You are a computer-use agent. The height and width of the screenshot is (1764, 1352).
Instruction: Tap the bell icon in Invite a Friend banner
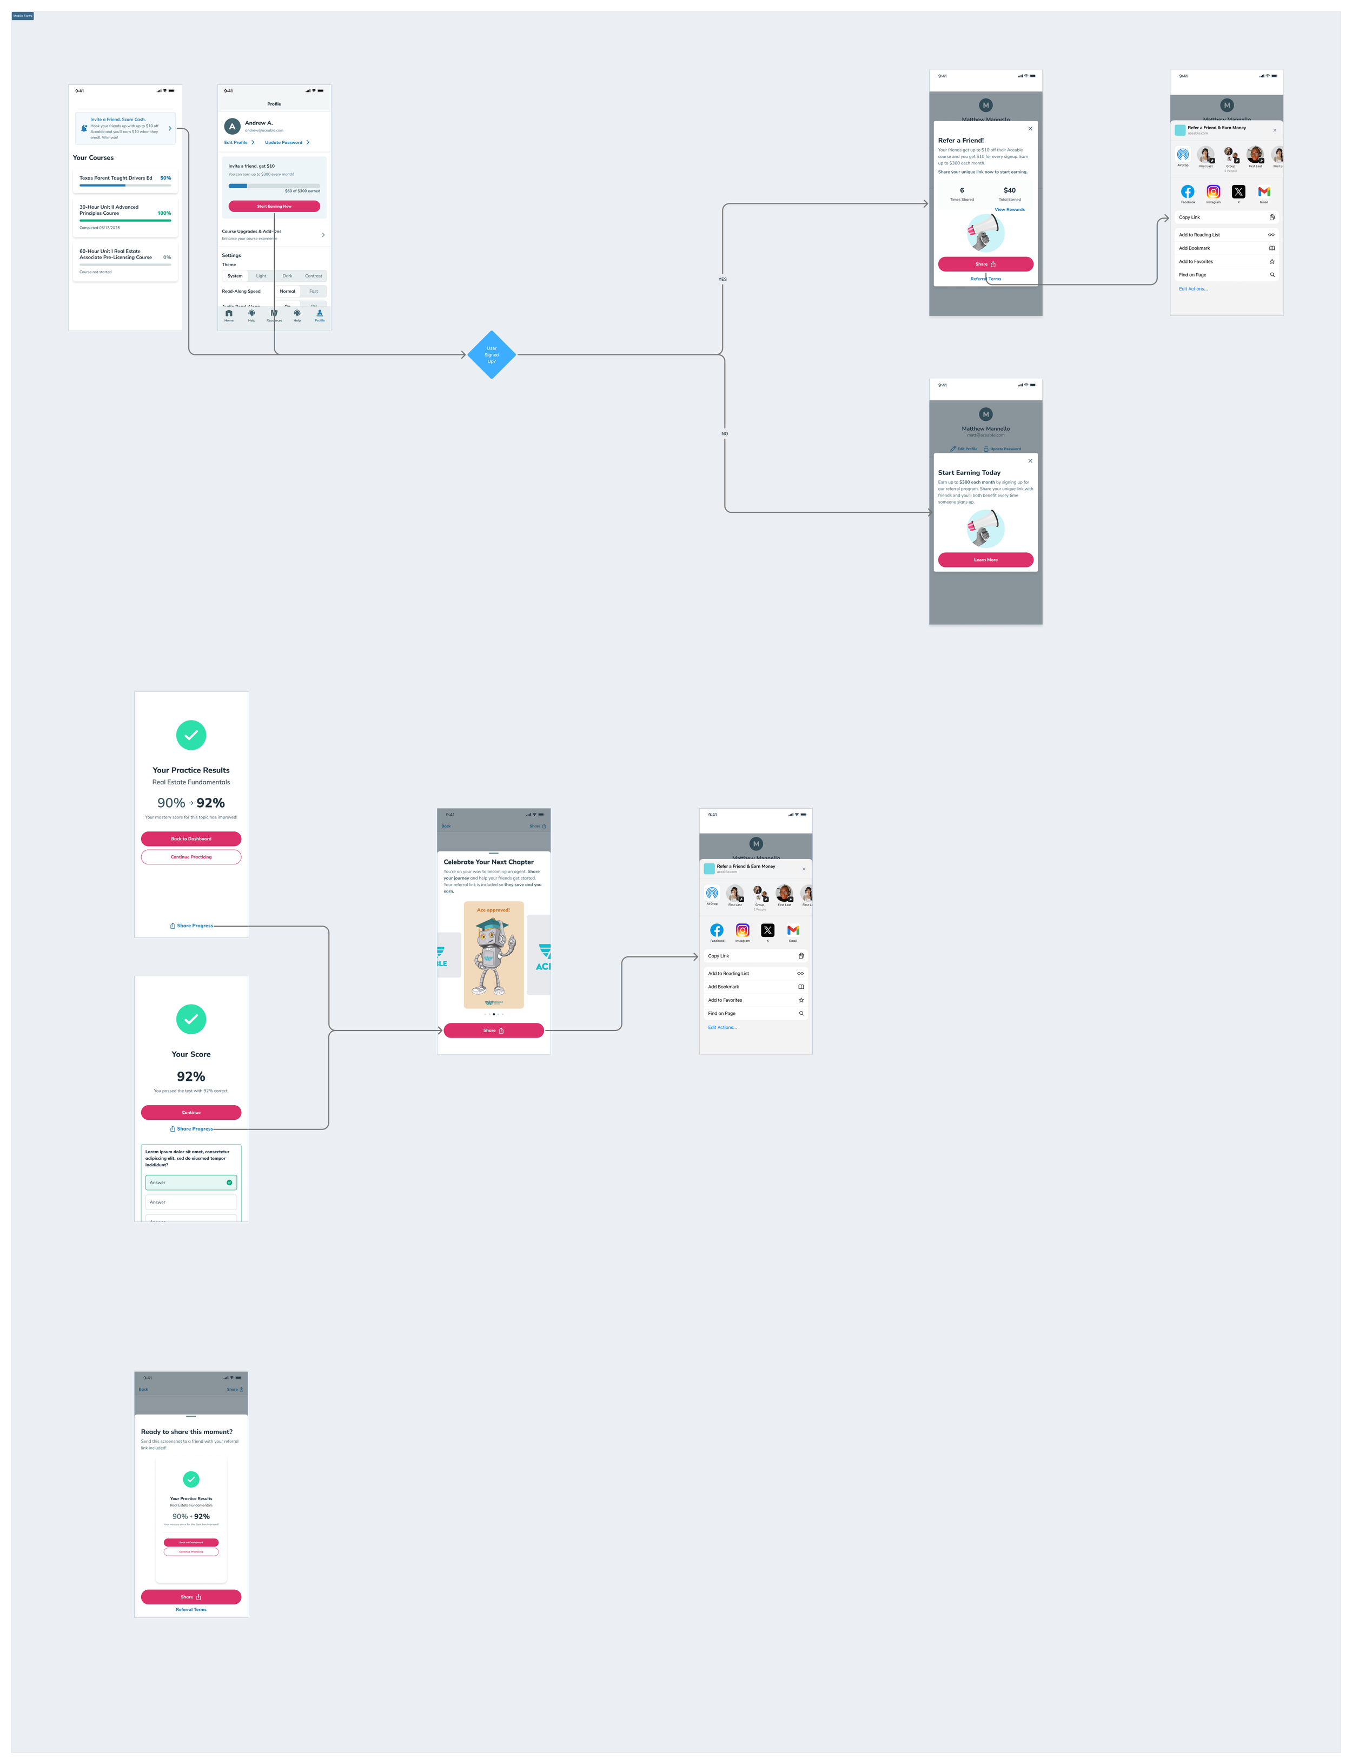84,128
